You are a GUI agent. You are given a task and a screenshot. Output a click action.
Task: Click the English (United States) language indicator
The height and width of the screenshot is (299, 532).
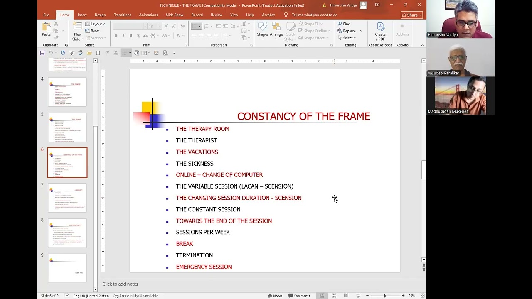[x=91, y=296]
